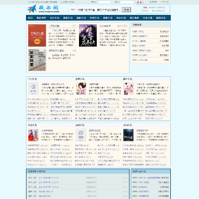Select the last item in the navigation bar

[x=161, y=18]
